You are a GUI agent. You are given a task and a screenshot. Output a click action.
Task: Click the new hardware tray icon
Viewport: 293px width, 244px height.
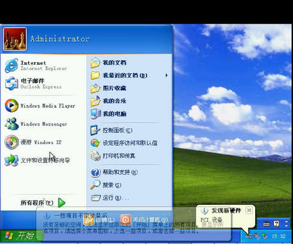click(x=248, y=235)
